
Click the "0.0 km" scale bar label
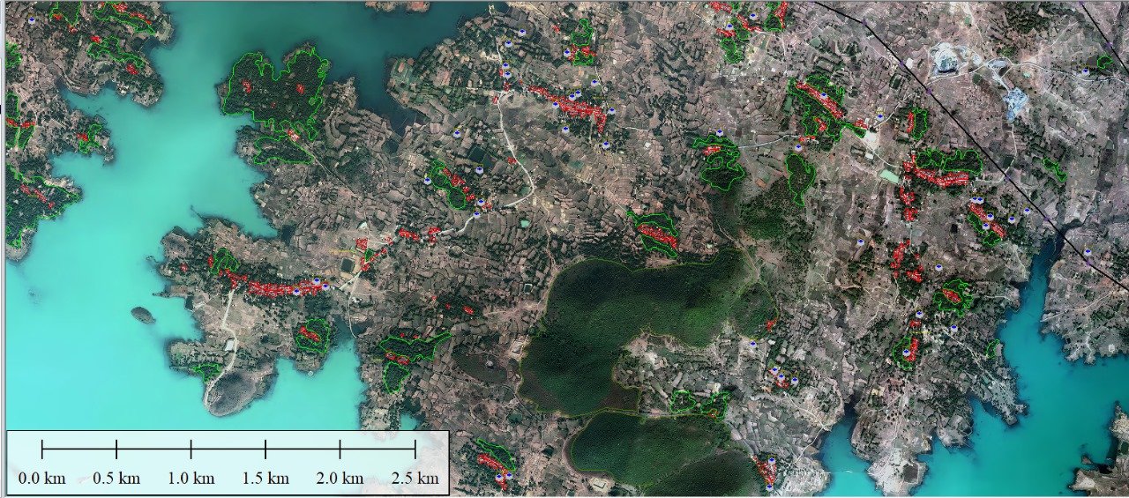(x=41, y=479)
